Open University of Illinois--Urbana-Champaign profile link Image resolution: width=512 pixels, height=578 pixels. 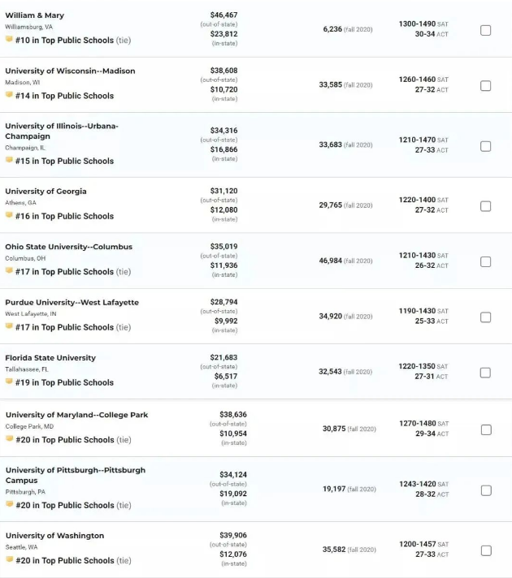tap(62, 131)
